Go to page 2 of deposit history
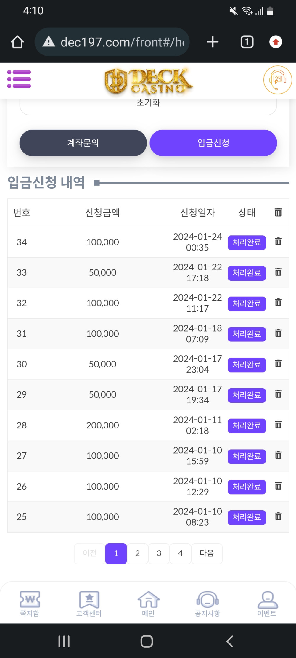Image resolution: width=296 pixels, height=658 pixels. coord(137,553)
